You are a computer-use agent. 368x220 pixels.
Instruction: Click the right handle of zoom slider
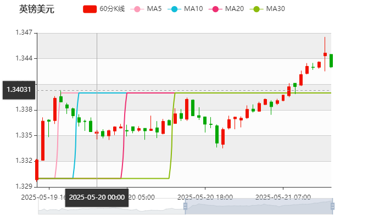click(x=334, y=206)
